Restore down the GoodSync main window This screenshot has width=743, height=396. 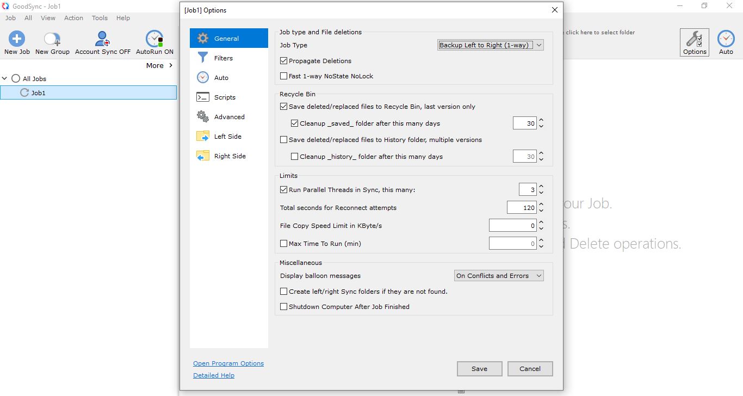[x=704, y=6]
